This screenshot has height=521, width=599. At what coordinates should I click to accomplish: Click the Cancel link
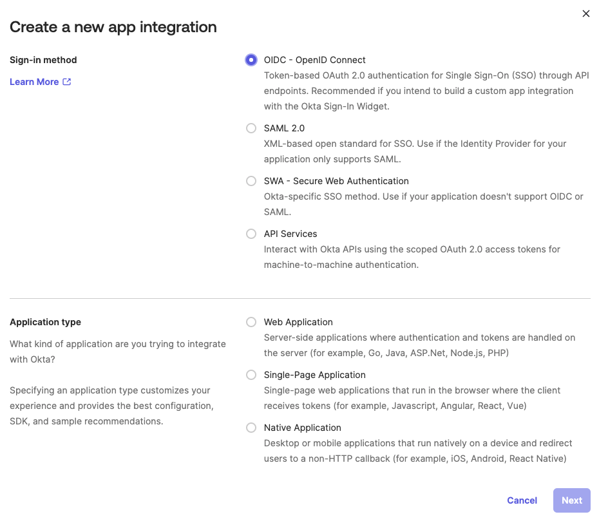click(x=522, y=500)
